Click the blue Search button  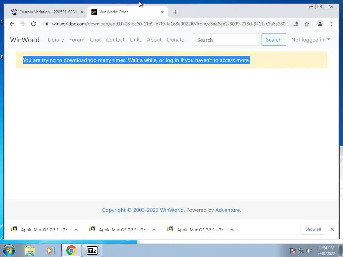274,39
